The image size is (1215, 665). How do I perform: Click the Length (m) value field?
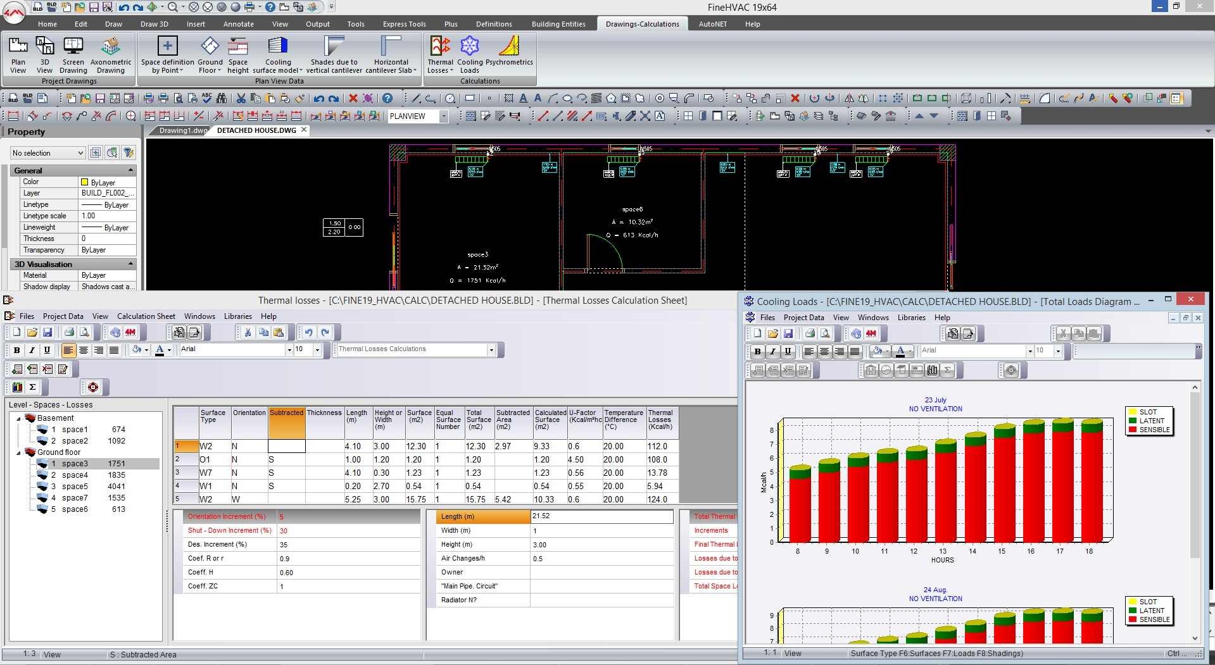pyautogui.click(x=601, y=516)
